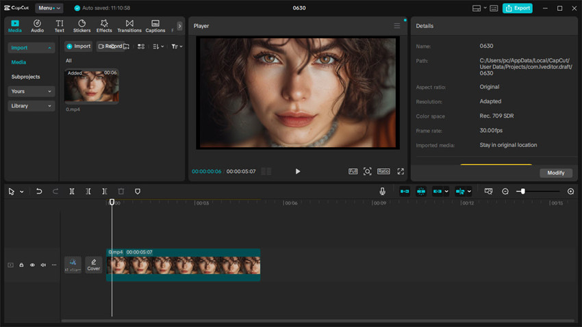Hide the main track with eye icon
The image size is (582, 327).
click(32, 265)
